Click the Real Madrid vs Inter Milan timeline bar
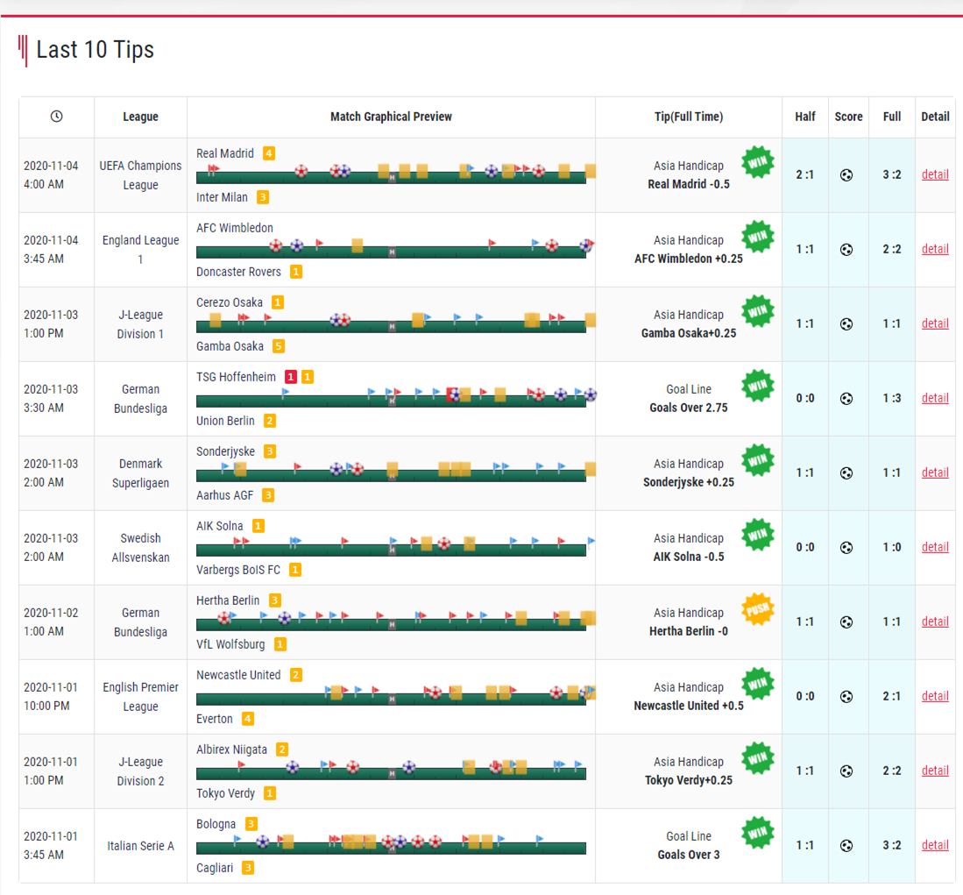Viewport: 963px width, 895px height. [391, 178]
